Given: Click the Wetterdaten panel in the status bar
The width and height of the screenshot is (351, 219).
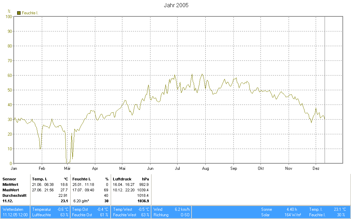Looking at the screenshot, I should [15, 212].
